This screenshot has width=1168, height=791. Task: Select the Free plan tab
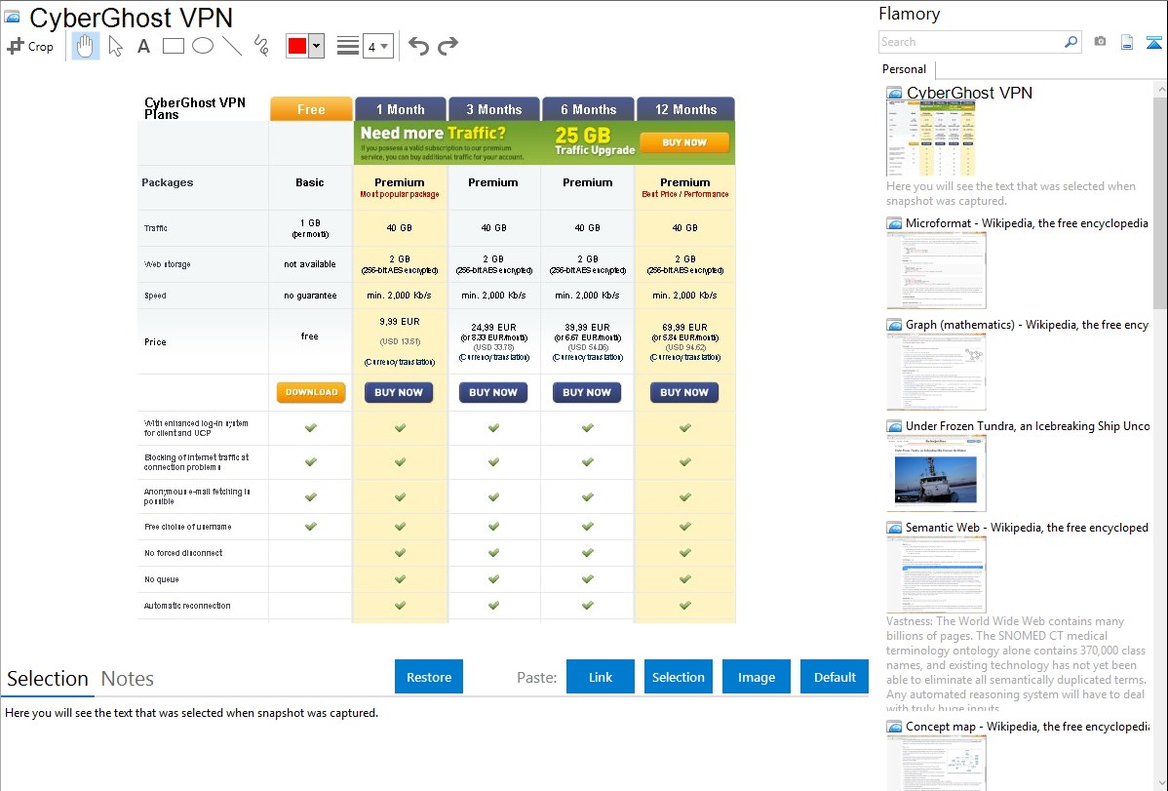coord(311,109)
